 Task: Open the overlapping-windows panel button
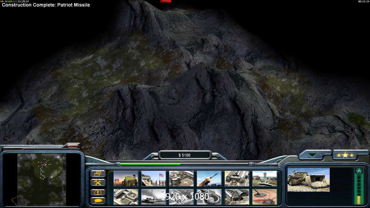[x=98, y=174]
